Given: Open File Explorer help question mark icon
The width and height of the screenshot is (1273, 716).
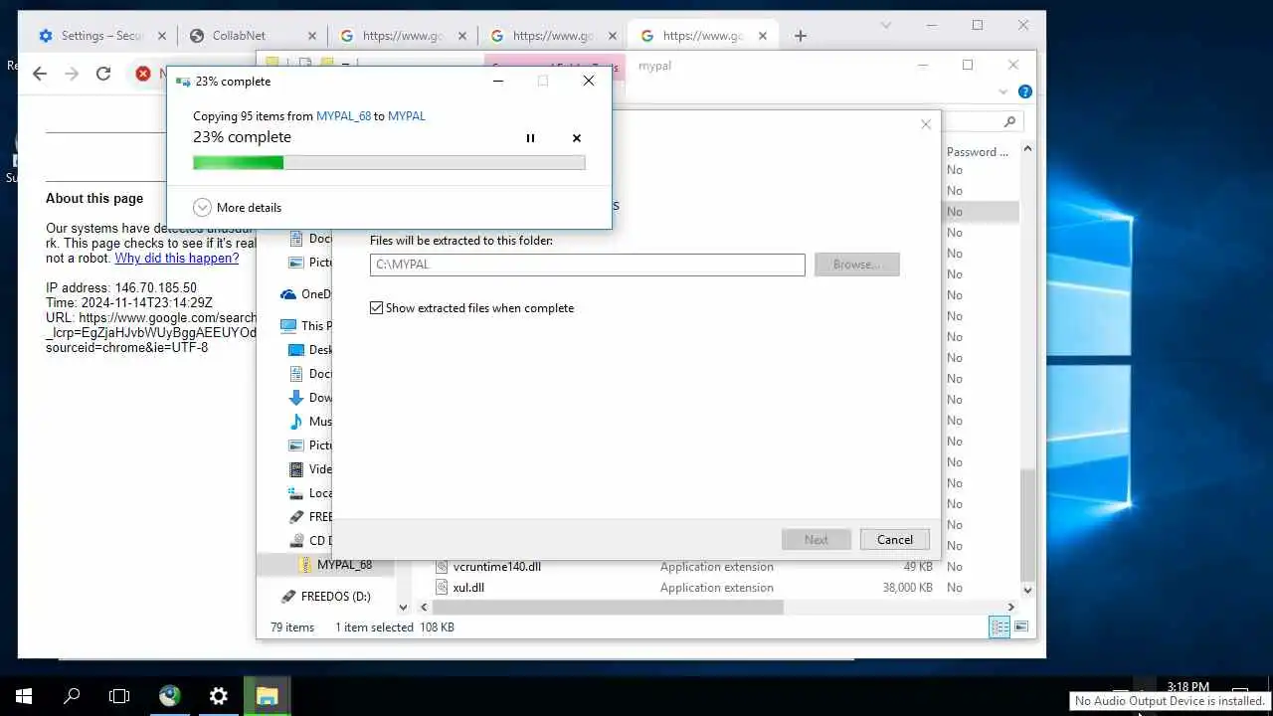Looking at the screenshot, I should [1025, 91].
